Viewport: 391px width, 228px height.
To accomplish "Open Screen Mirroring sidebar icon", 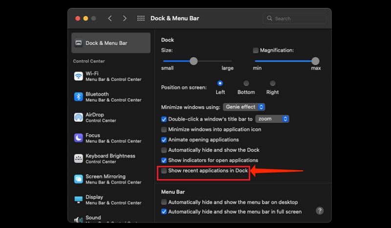I will 78,179.
